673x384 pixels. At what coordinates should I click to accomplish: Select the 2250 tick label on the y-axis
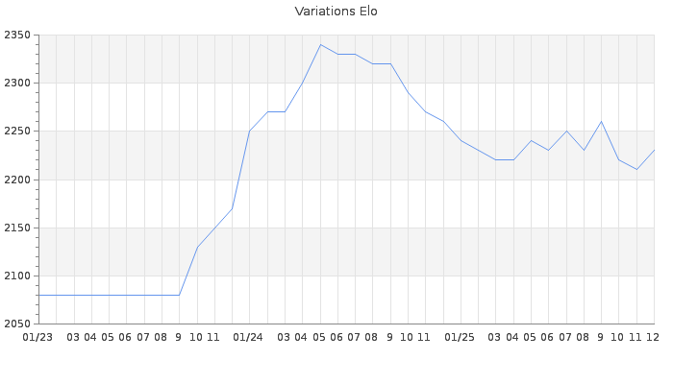tap(17, 132)
